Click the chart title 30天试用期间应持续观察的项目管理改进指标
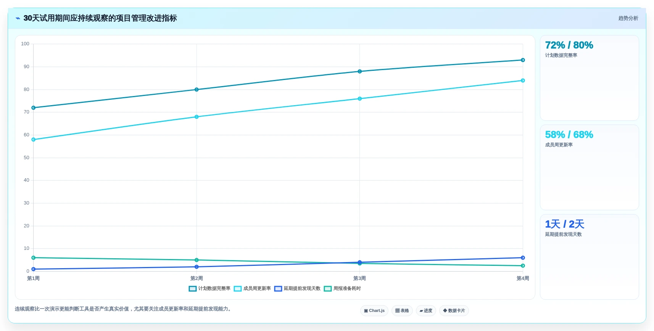 [x=100, y=18]
